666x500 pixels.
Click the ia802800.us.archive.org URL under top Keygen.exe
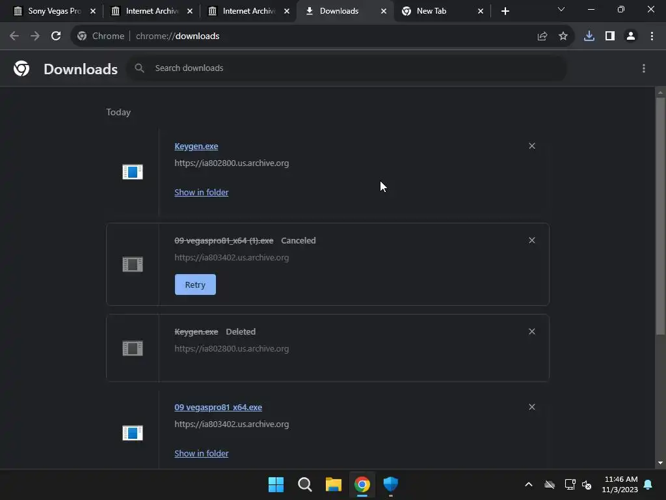click(x=232, y=163)
